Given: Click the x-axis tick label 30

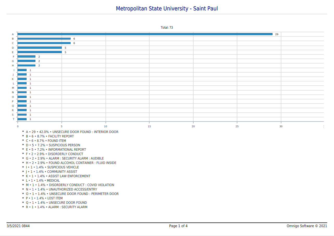Looking at the screenshot, I should coord(281,126).
